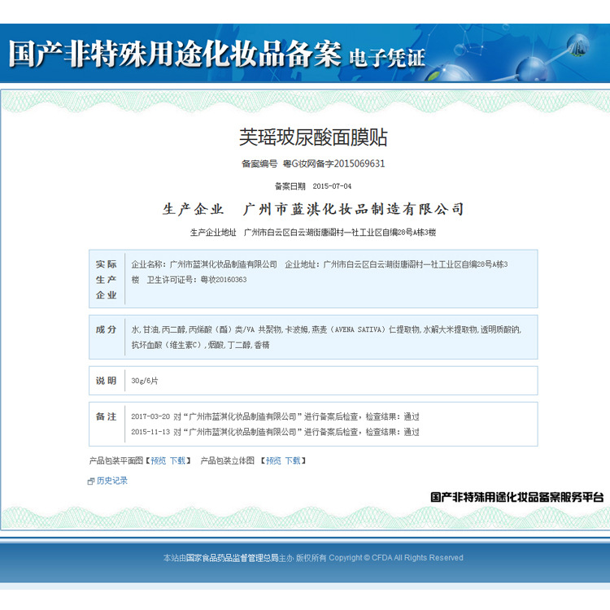
Task: Open the 国家食品药品监督管理总局 footer link
Action: pyautogui.click(x=232, y=558)
